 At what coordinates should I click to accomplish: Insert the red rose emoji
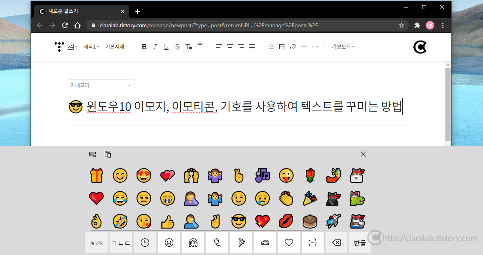point(310,175)
